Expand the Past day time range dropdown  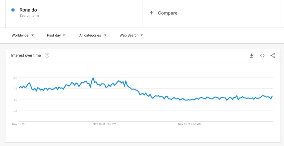(56, 35)
